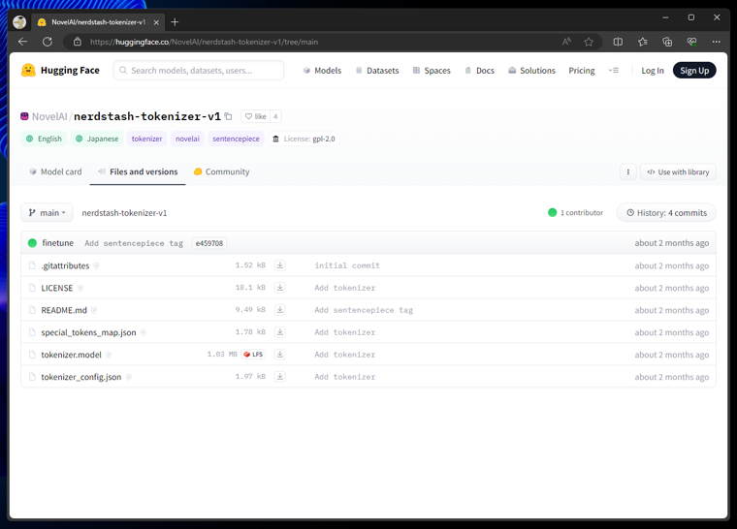Click the Japanese language tag
The image size is (737, 529).
[x=97, y=139]
